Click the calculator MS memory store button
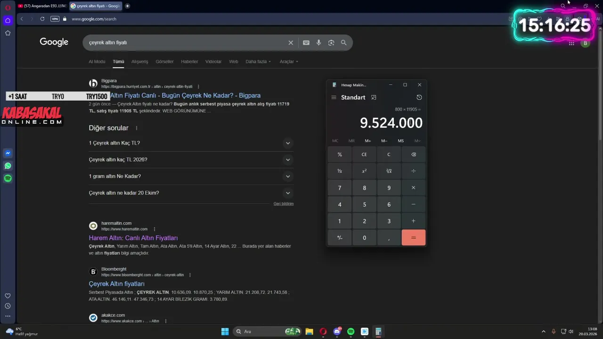This screenshot has width=603, height=339. (x=401, y=141)
